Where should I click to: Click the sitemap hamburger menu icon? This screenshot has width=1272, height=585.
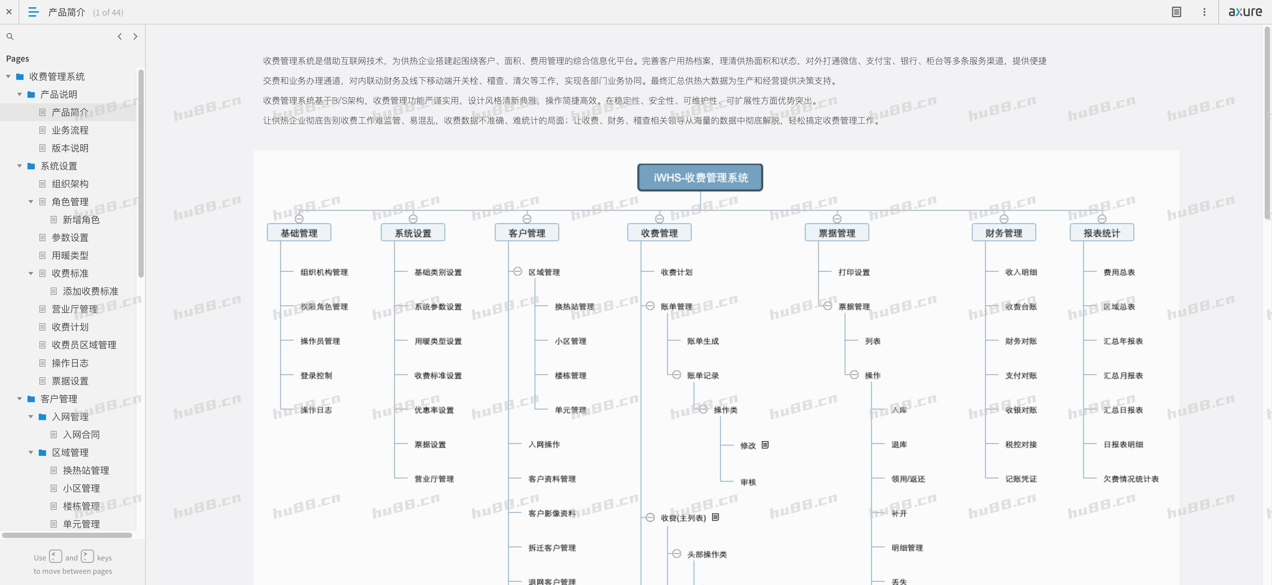33,12
